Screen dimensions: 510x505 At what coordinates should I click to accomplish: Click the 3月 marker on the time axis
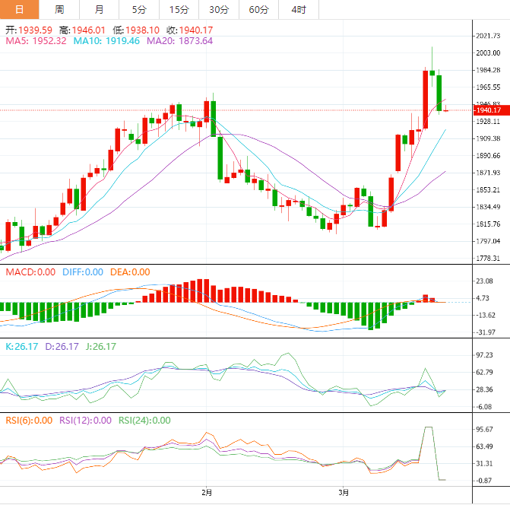point(344,493)
